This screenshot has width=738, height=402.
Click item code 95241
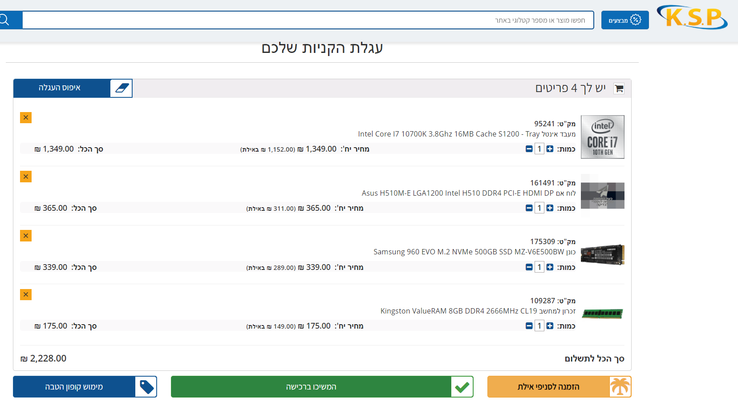pyautogui.click(x=544, y=124)
